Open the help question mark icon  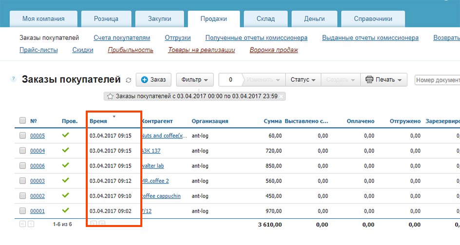coord(13,79)
